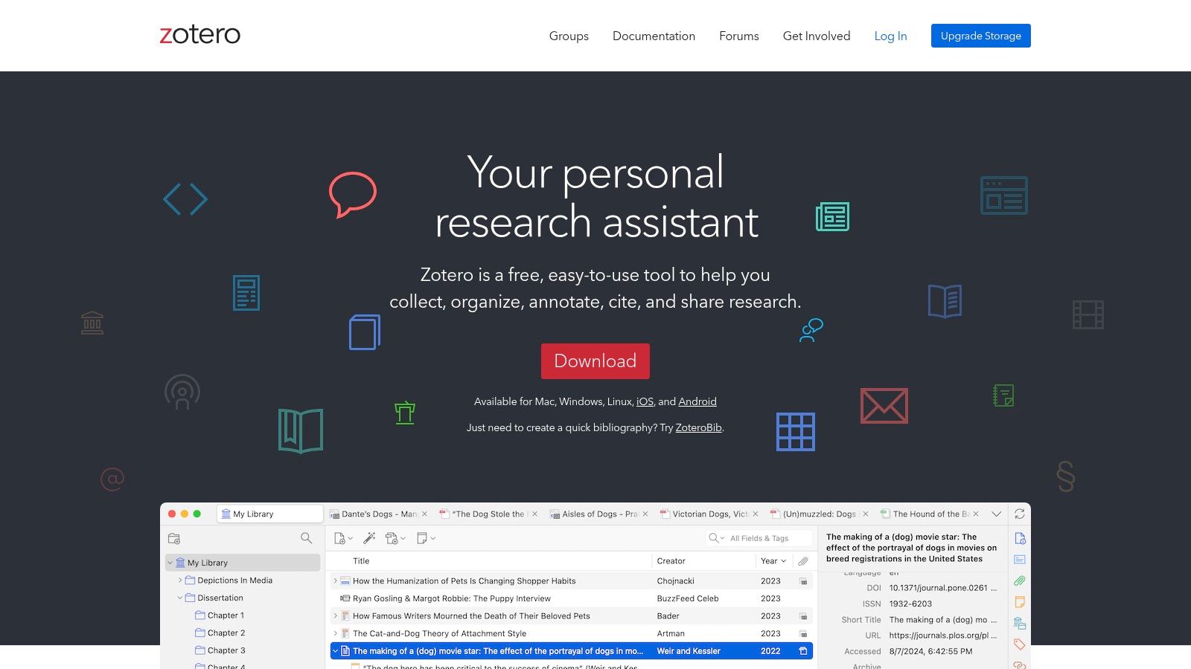Close the Dante's Dogs tab
The image size is (1191, 669).
(425, 514)
